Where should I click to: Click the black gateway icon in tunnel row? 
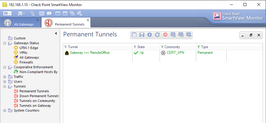67,53
